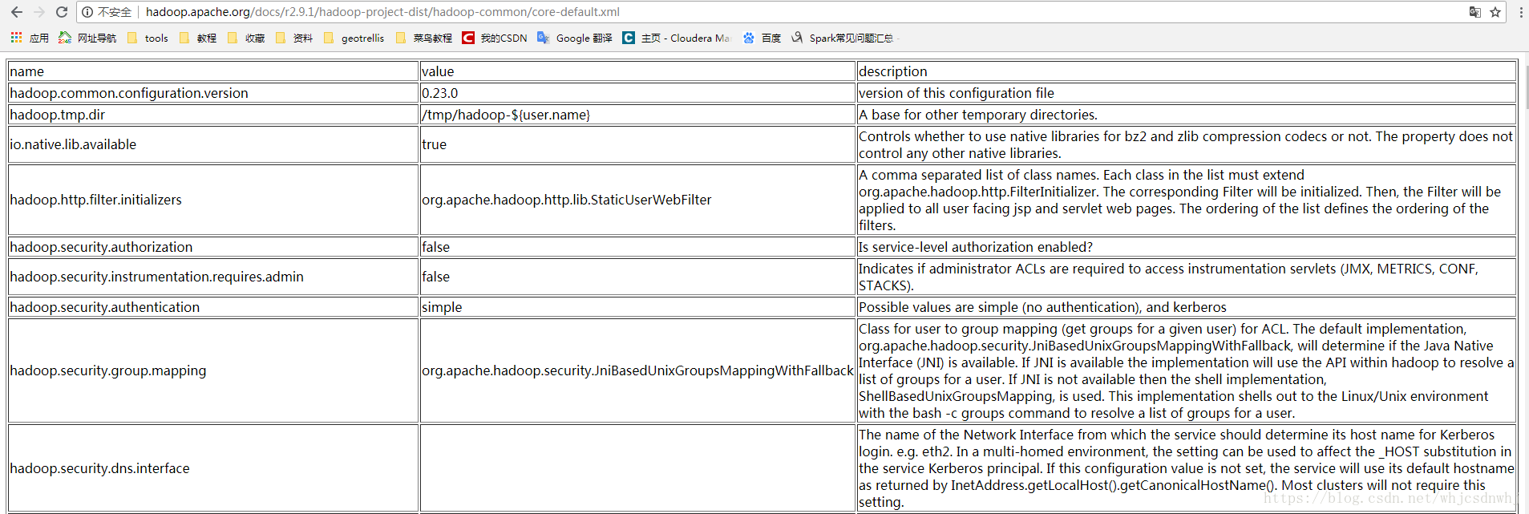
Task: Click the not-secure info icon in address bar
Action: pyautogui.click(x=87, y=12)
